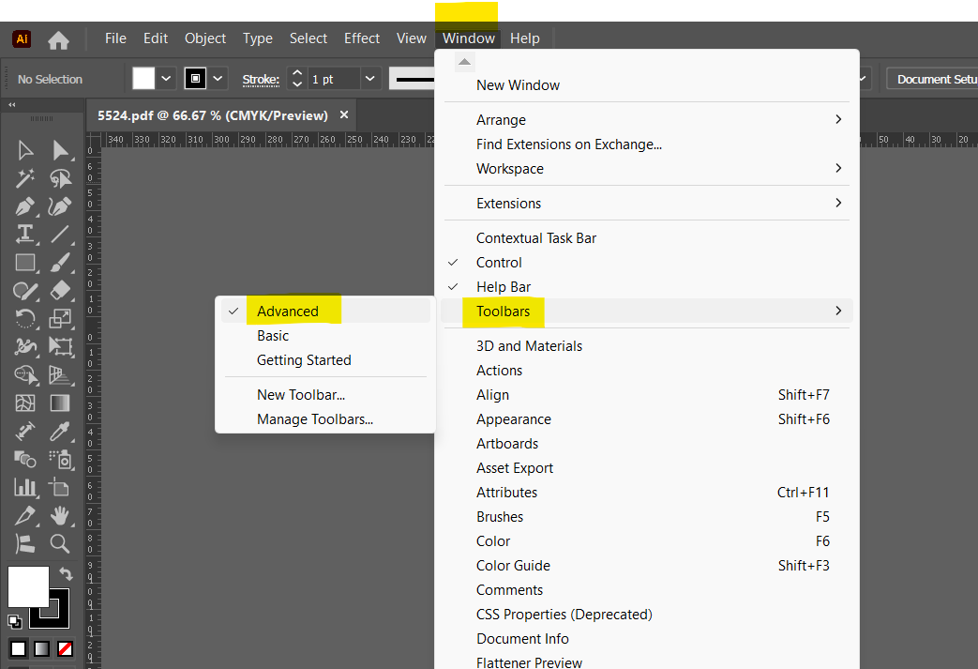Screen dimensions: 978x669
Task: Choose New Toolbar... option
Action: [325, 395]
